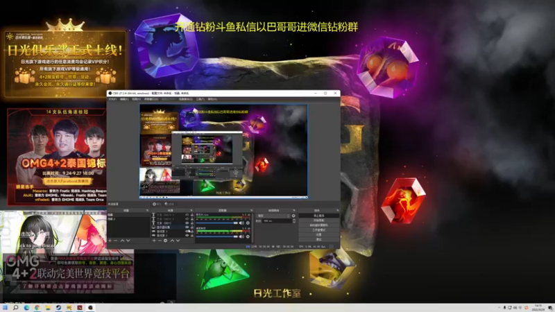The width and height of the screenshot is (555, 312).
Task: Hide the display capture source
Action: tap(187, 227)
